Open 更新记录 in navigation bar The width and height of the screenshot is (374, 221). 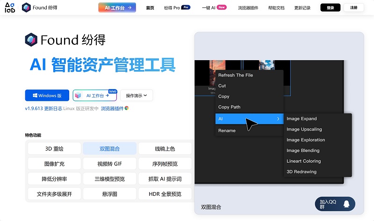pos(302,8)
